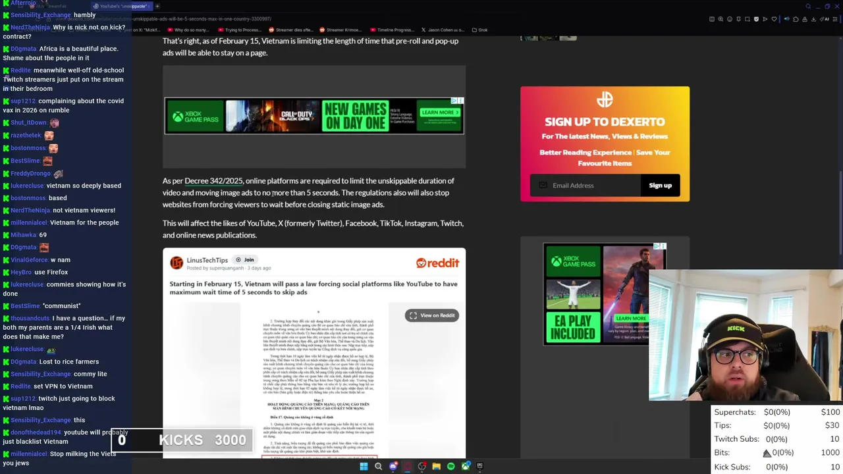Open the downloads icon in browser toolbar
843x474 pixels.
813,19
